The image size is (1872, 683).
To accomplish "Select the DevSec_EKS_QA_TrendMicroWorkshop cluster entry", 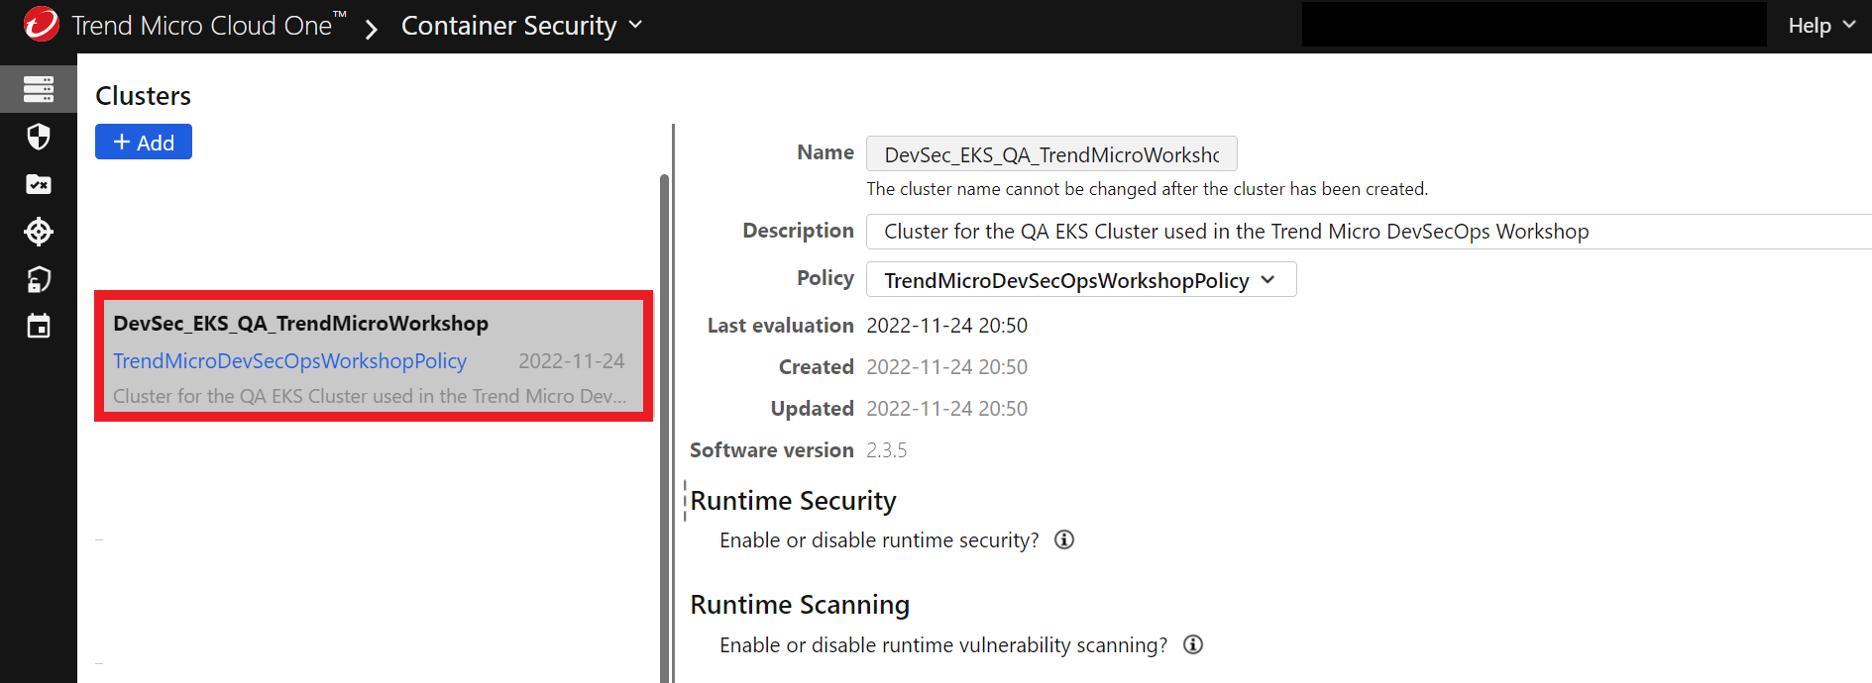I will click(374, 356).
